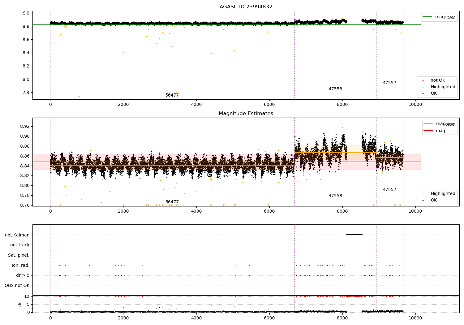Image resolution: width=464 pixels, height=325 pixels.
Task: Click the "10000" x-tick of the bottom plot
Action: point(415,318)
